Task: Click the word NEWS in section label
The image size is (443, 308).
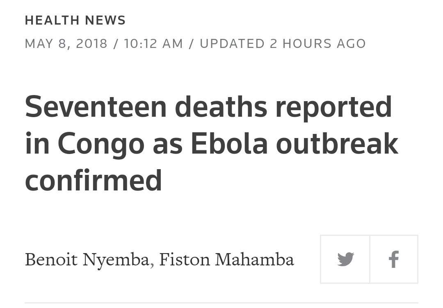Action: (105, 20)
